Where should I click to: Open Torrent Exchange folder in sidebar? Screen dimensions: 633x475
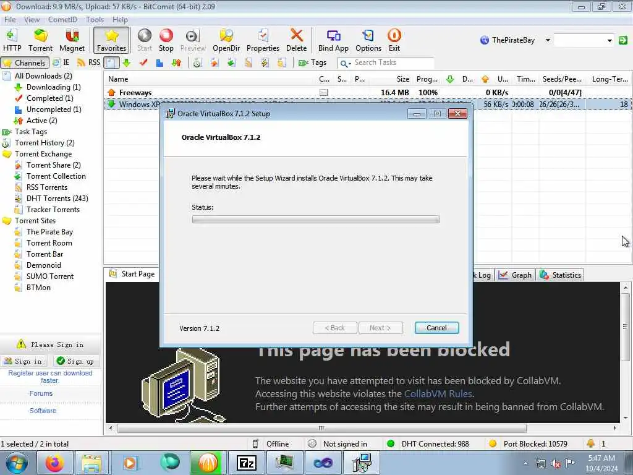(x=43, y=154)
